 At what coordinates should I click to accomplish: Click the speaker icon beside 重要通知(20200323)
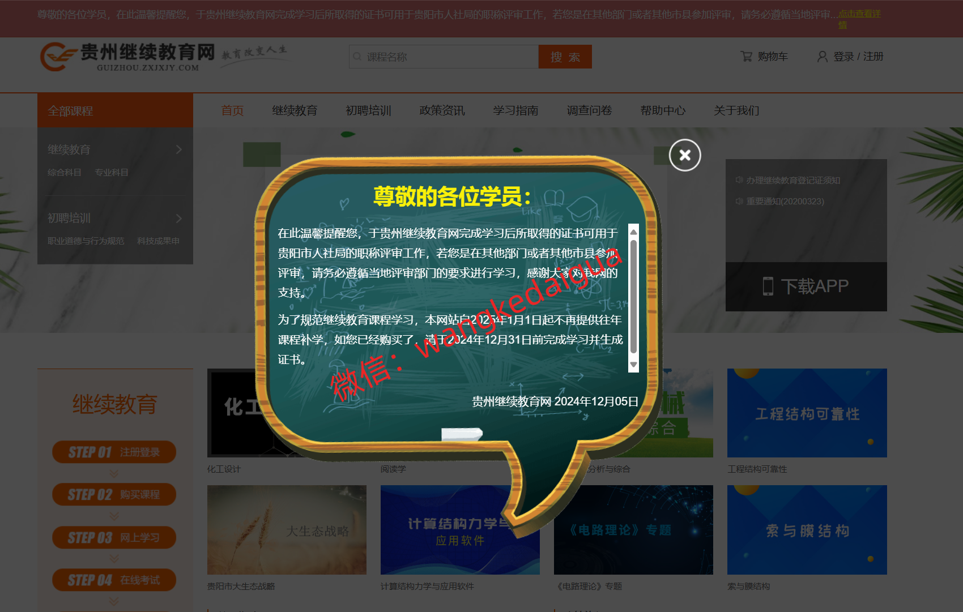pyautogui.click(x=739, y=201)
